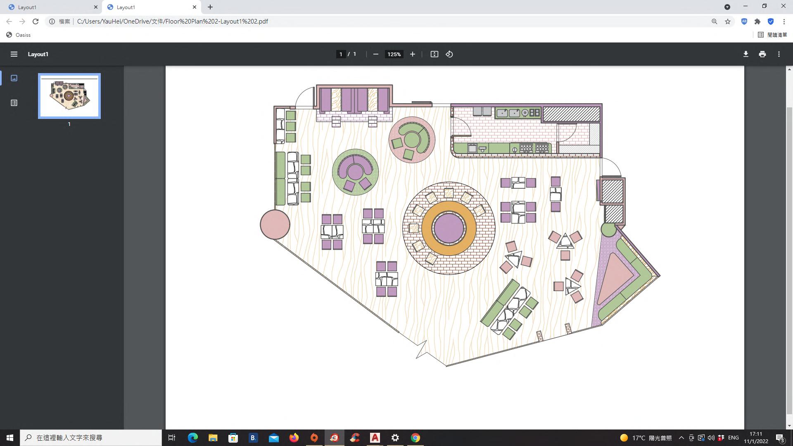Open a new browser tab
The image size is (793, 446).
point(210,7)
